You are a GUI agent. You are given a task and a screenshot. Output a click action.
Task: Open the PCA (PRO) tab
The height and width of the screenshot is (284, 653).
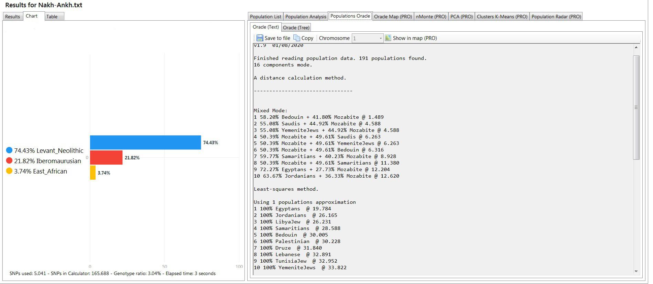[461, 17]
